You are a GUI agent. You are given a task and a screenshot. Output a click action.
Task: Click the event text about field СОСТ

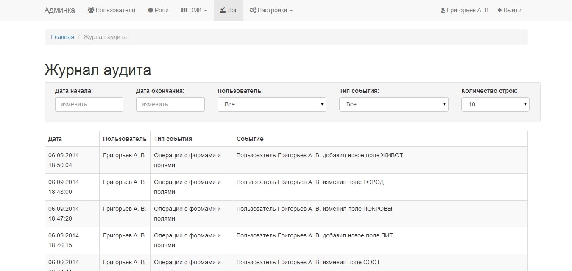pos(309,262)
